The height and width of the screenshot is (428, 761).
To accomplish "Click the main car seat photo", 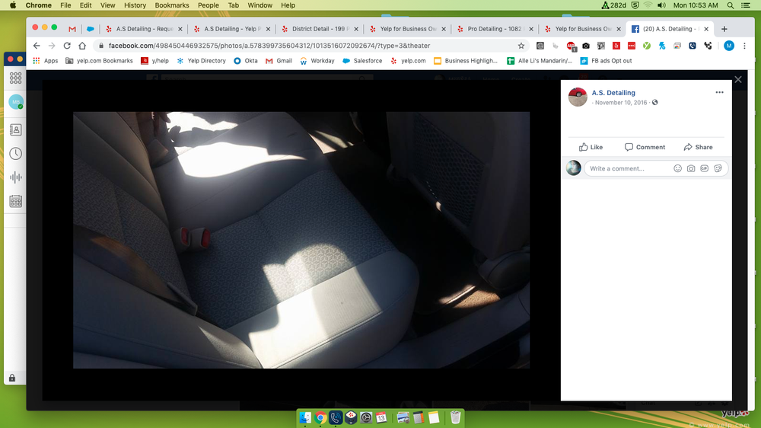I will point(301,240).
